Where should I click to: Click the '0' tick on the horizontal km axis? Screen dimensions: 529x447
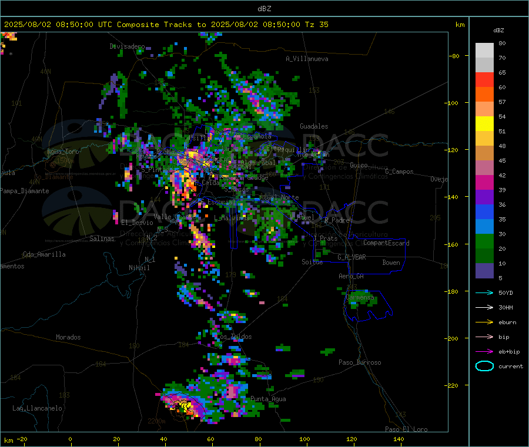tap(70, 439)
